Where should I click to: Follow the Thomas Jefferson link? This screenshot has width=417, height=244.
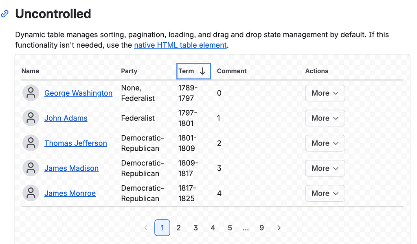pyautogui.click(x=76, y=143)
